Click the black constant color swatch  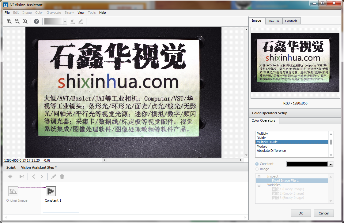[307, 164]
